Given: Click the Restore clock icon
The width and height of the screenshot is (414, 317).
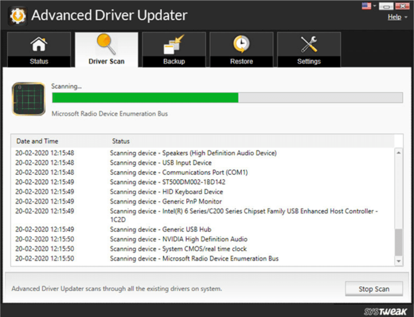Looking at the screenshot, I should coord(241,43).
